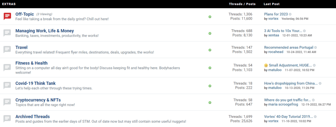This screenshot has height=127, width=336.
Task: Open Managing Work, Life & Money forum
Action: [45, 31]
